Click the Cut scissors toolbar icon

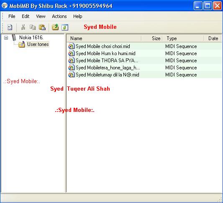tap(23, 27)
